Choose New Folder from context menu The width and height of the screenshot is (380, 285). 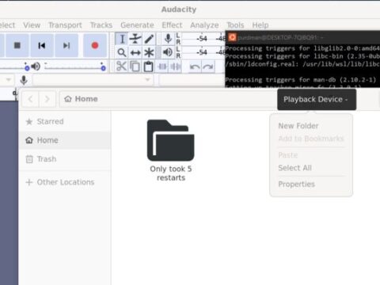tap(298, 126)
